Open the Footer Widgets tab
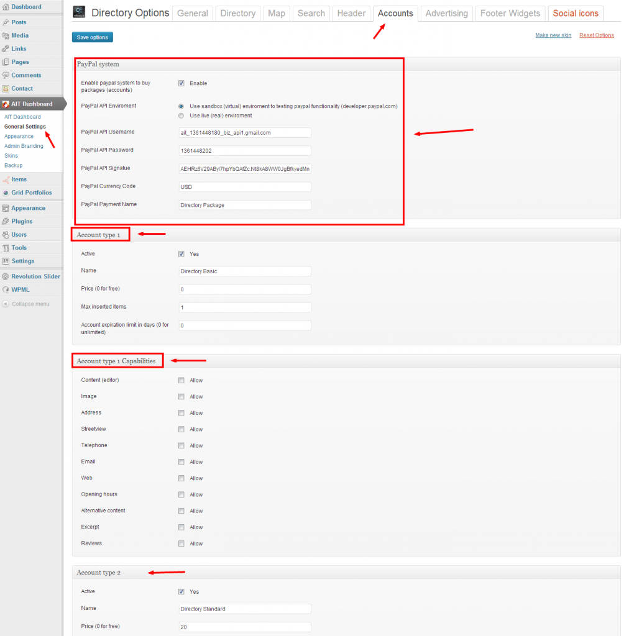The height and width of the screenshot is (636, 624). point(510,13)
